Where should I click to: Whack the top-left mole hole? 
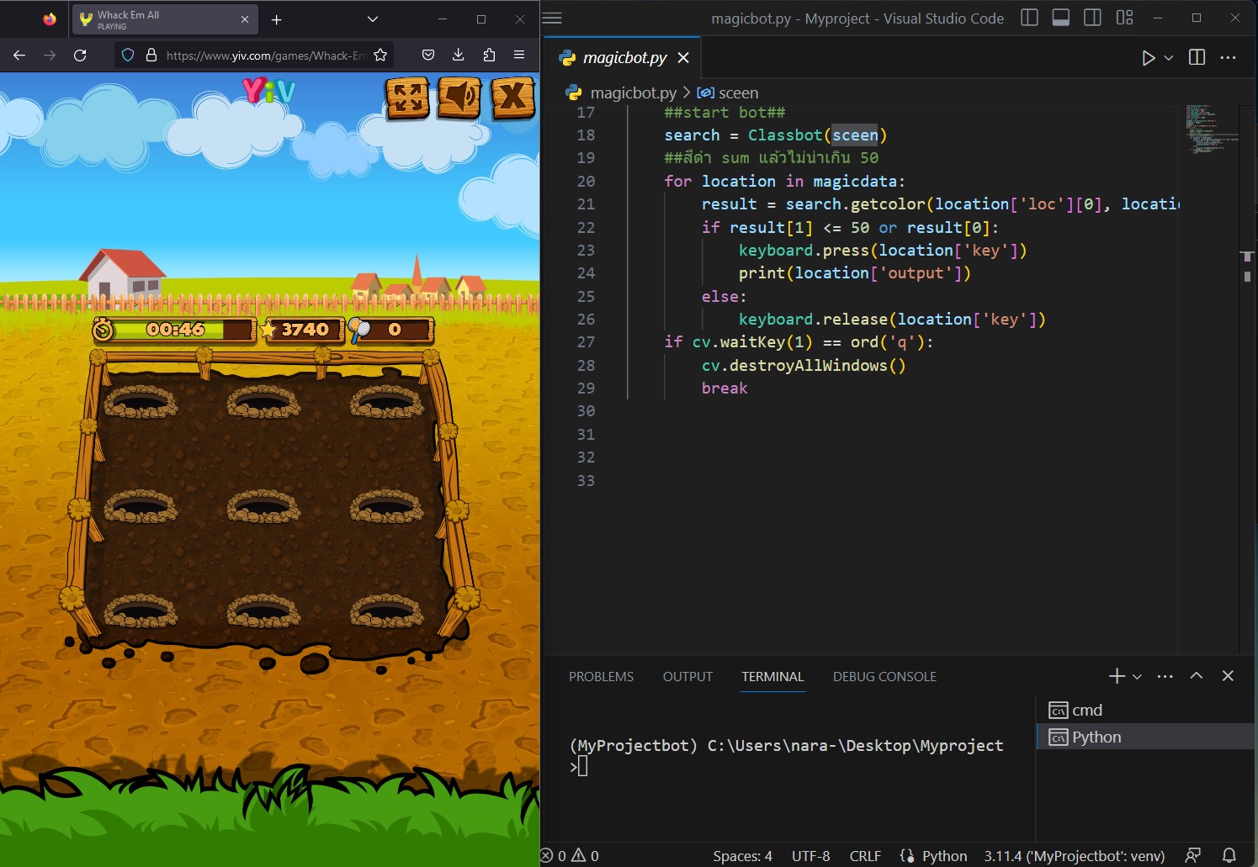141,403
